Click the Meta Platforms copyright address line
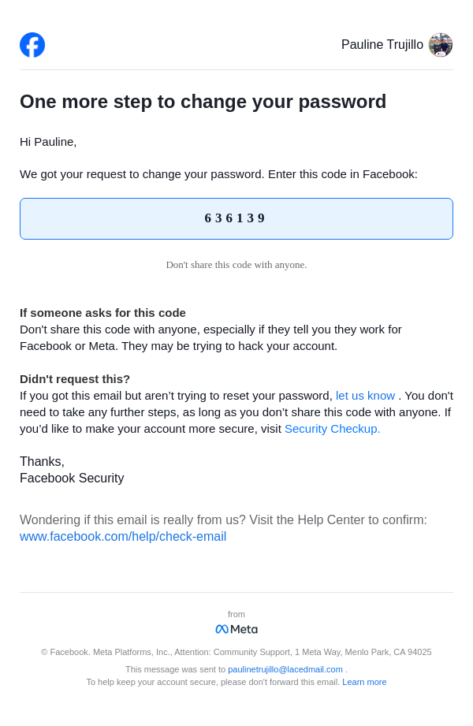This screenshot has height=726, width=473. pyautogui.click(x=236, y=652)
